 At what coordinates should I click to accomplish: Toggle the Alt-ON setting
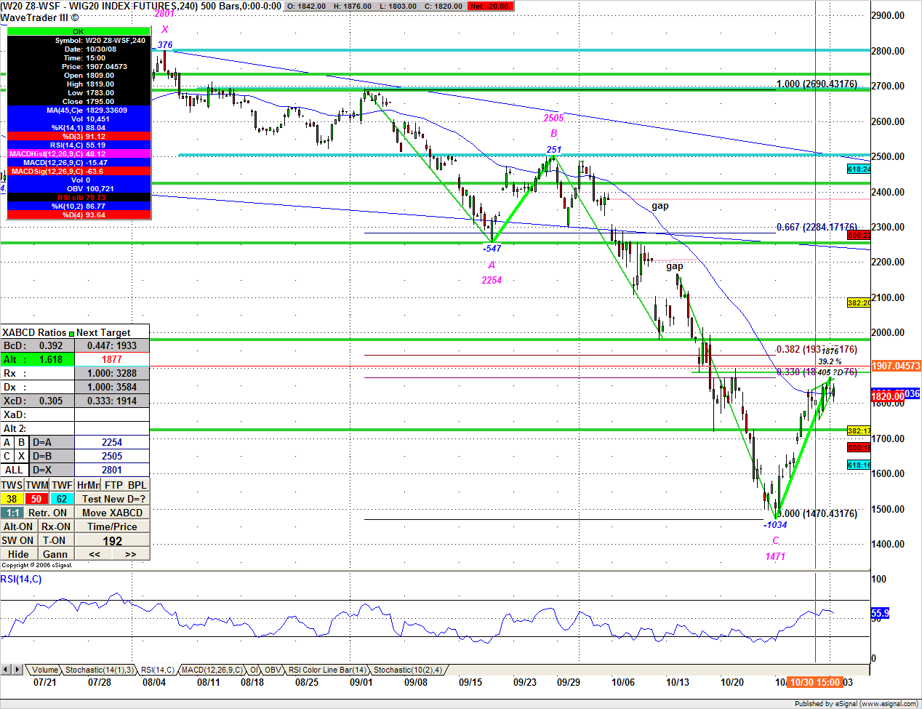pyautogui.click(x=19, y=526)
